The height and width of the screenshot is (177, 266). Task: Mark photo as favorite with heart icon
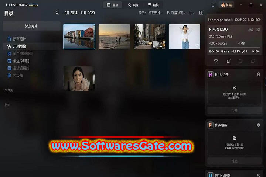(216, 61)
